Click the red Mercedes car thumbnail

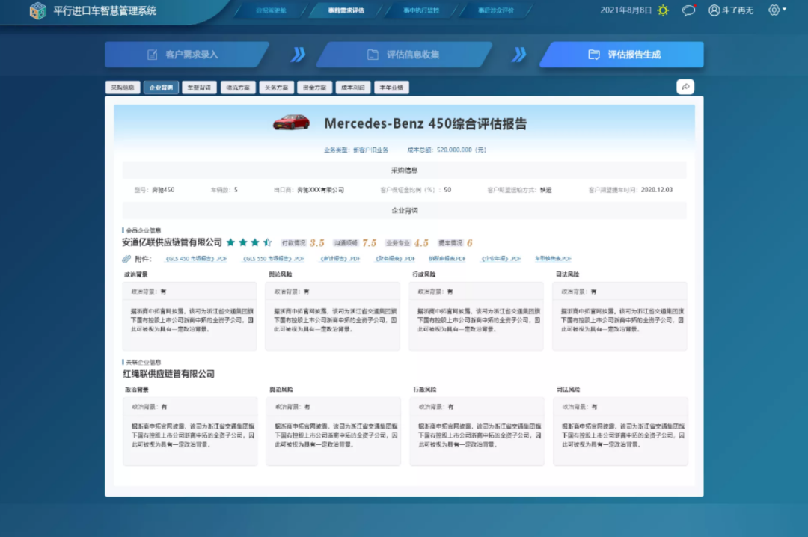click(291, 123)
